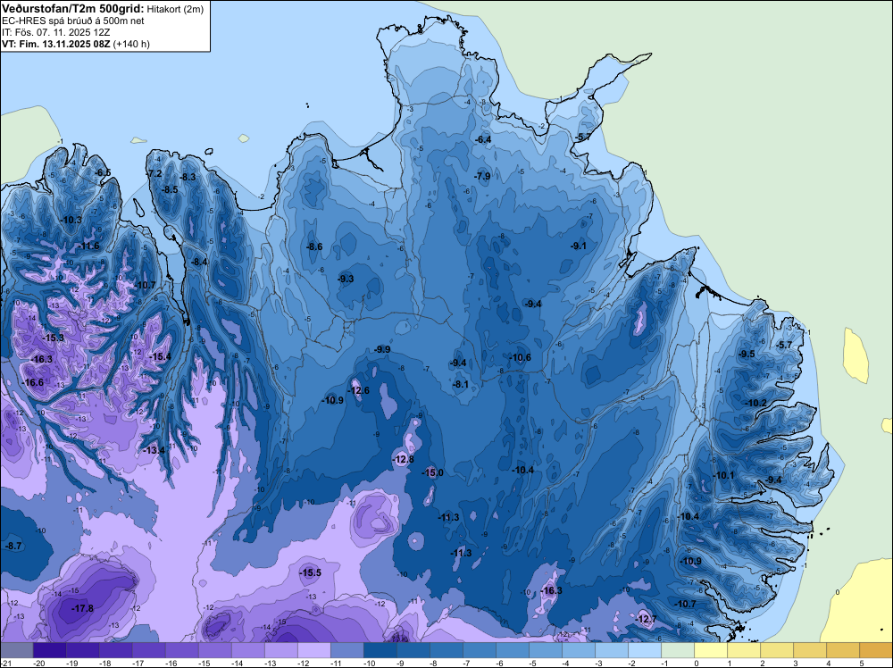The height and width of the screenshot is (668, 893).
Task: Select the -9.1 temperature value
Action: click(579, 246)
